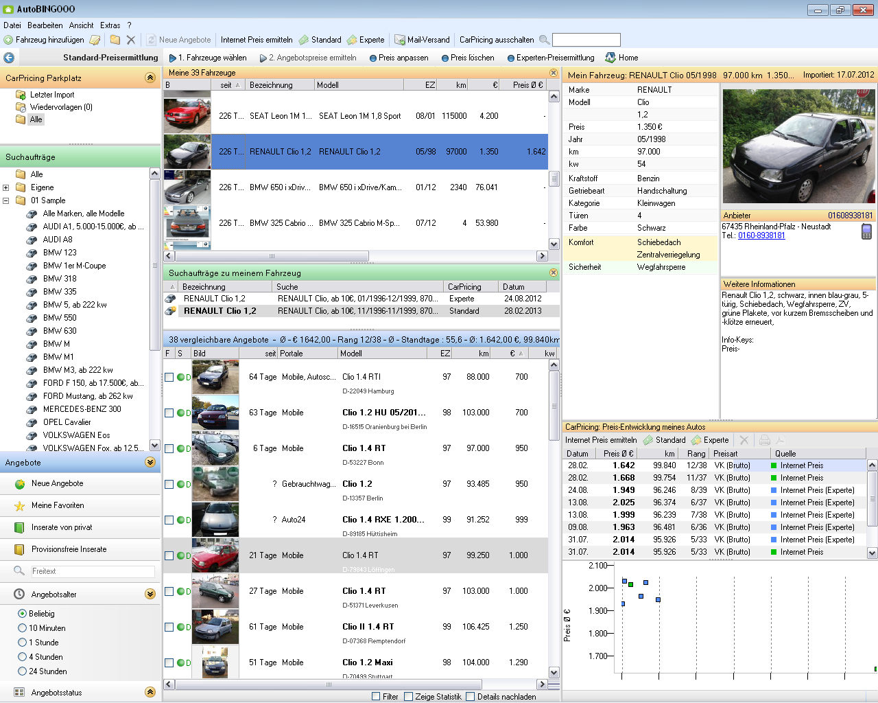This screenshot has width=878, height=703.
Task: Click the delete X in the CarPricing panel toolbar
Action: coord(744,440)
